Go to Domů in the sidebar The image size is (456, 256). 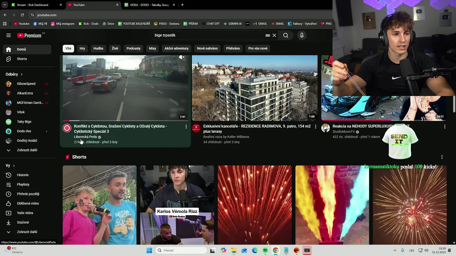[x=27, y=49]
